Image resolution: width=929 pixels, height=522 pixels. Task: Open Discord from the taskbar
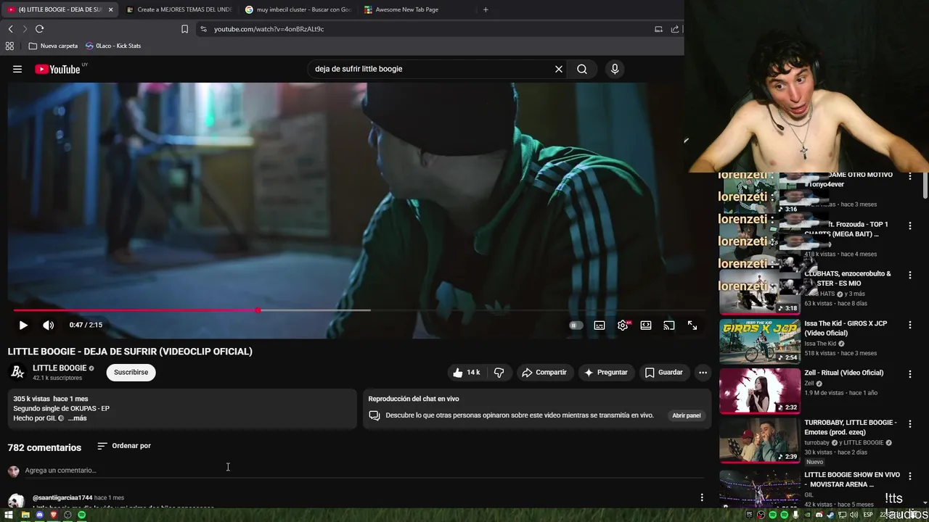click(39, 515)
